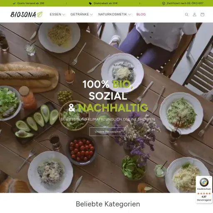Click the Zertifiziert nach DE-ÖKO-007 text

(185, 3)
